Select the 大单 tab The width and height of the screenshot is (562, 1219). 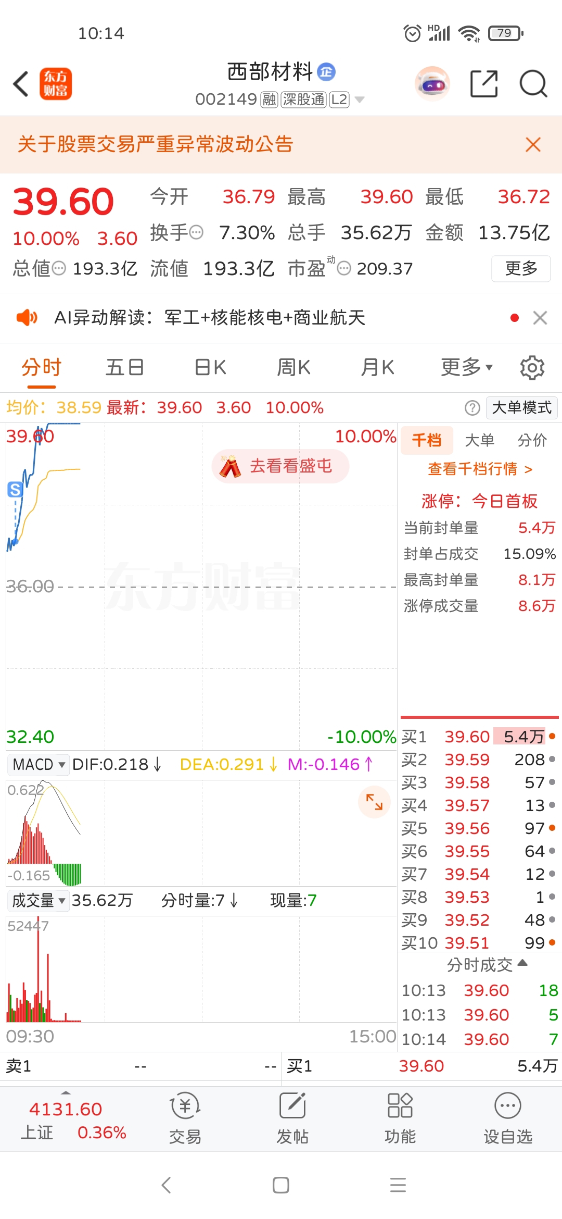pos(479,441)
